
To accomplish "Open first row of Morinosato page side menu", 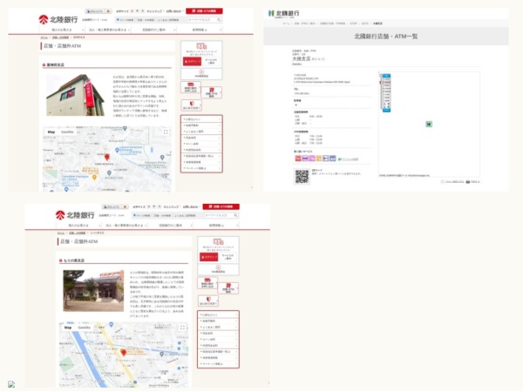I will point(218,314).
